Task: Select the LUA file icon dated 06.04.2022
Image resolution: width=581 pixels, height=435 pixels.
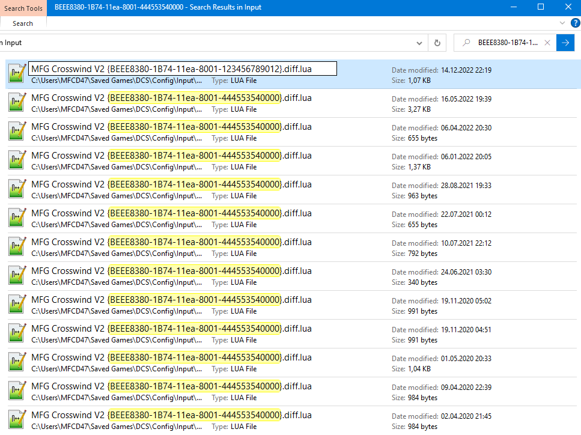Action: 17,131
